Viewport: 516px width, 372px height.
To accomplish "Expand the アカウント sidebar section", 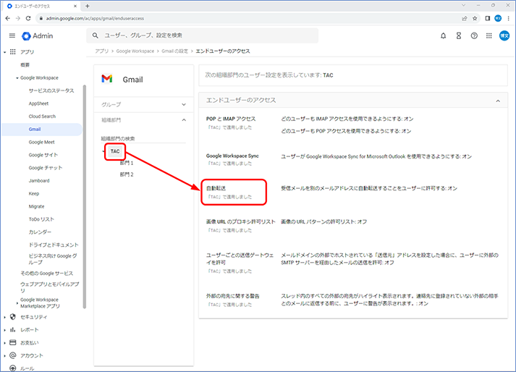I will click(4, 355).
